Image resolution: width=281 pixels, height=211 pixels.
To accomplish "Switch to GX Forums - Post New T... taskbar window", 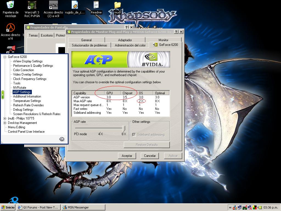I will pos(38,207).
